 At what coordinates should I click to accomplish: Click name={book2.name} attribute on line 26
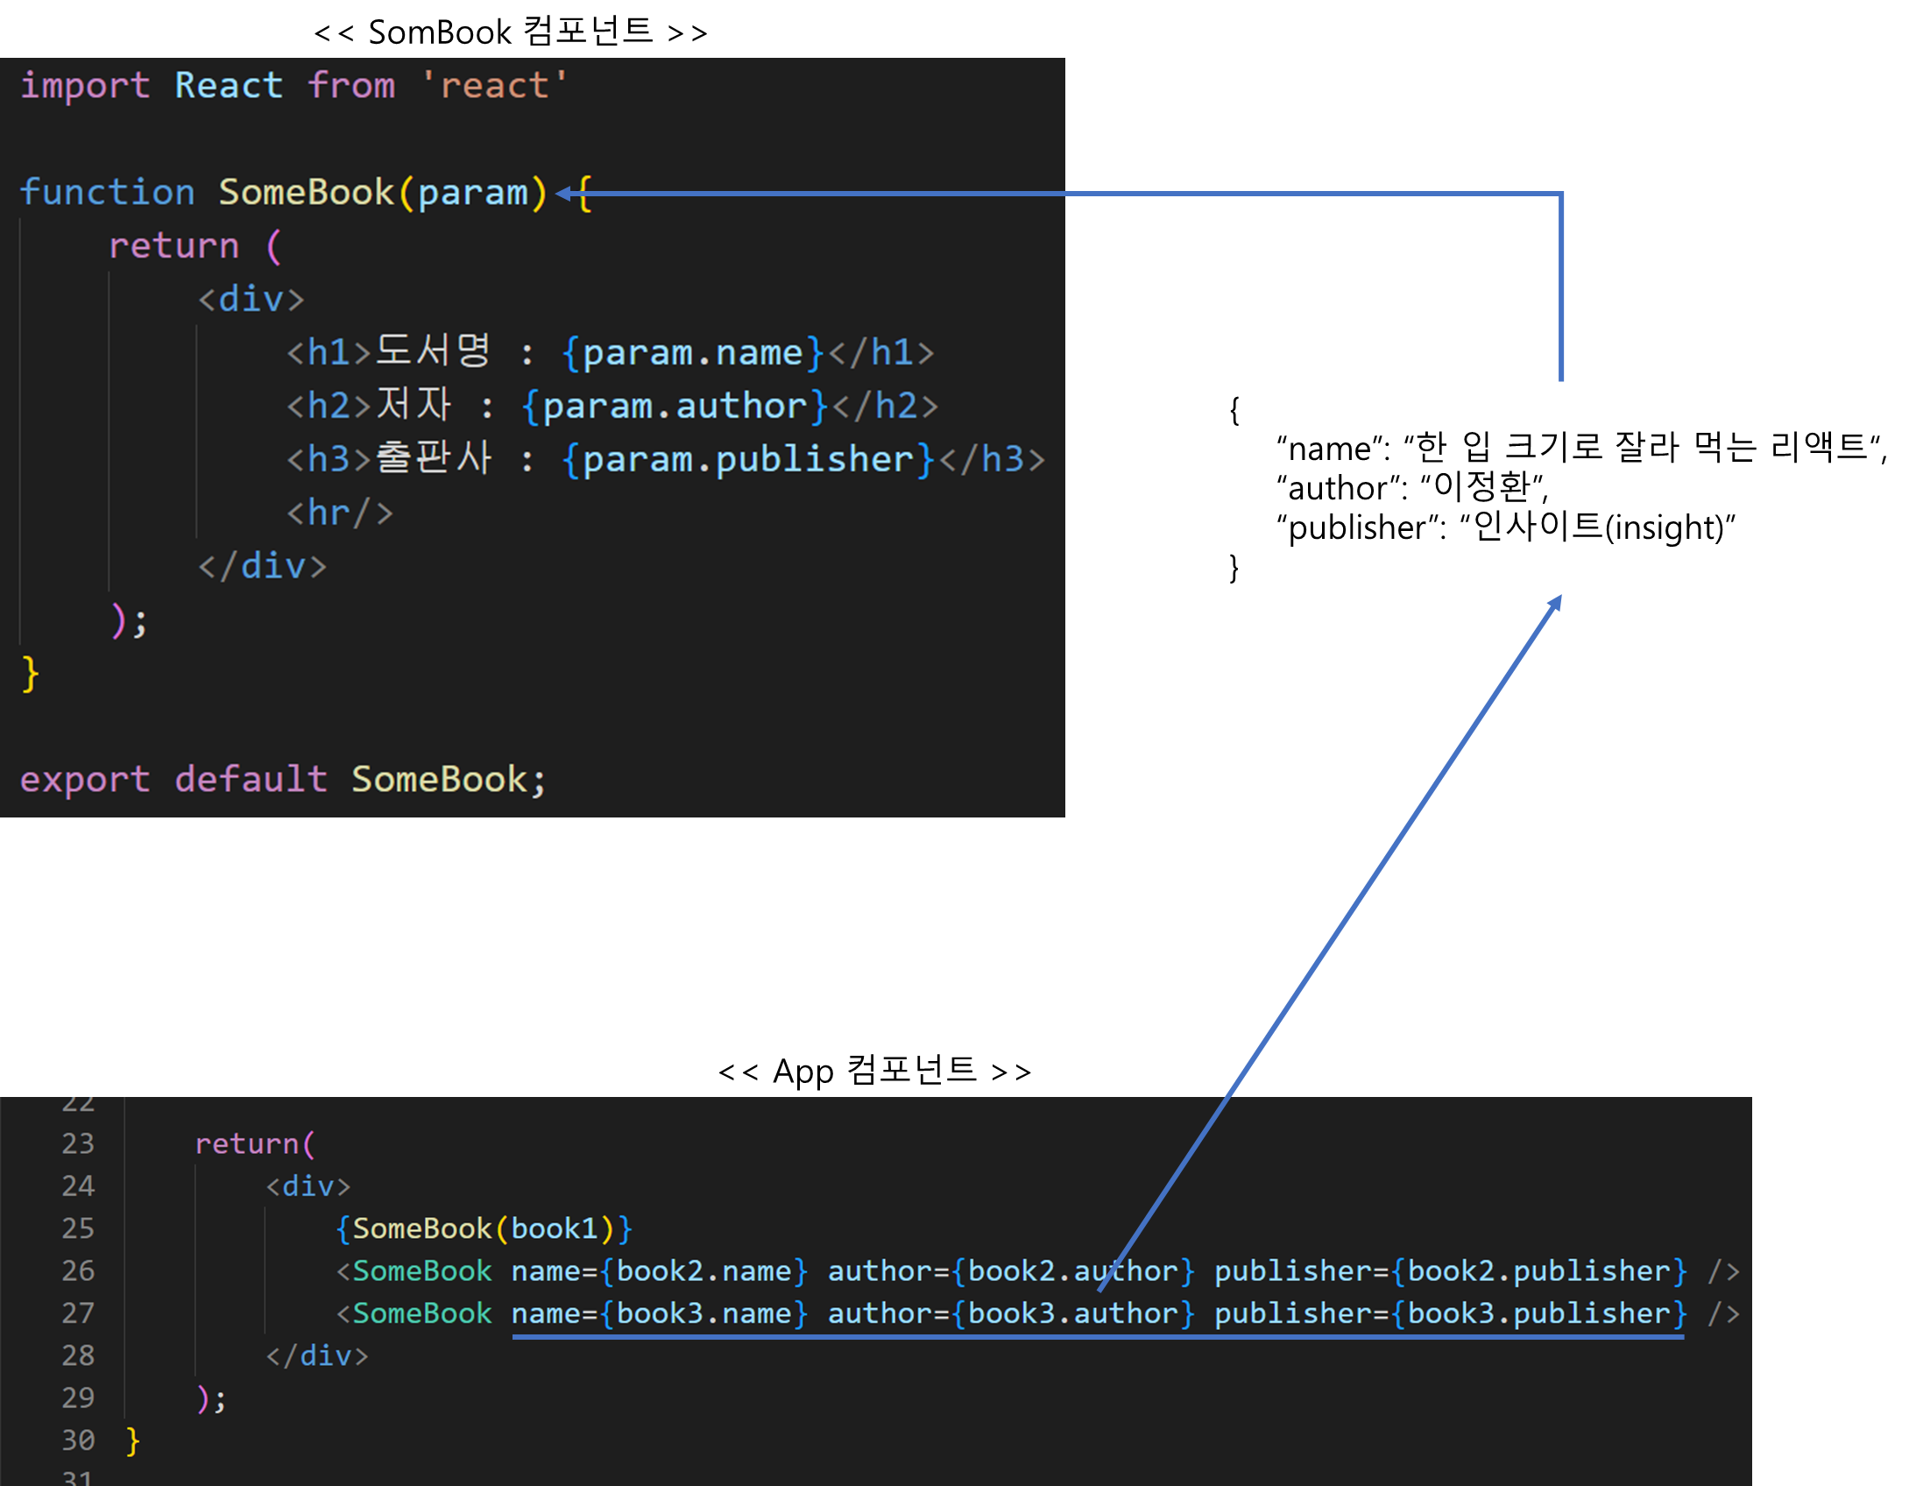click(x=659, y=1271)
